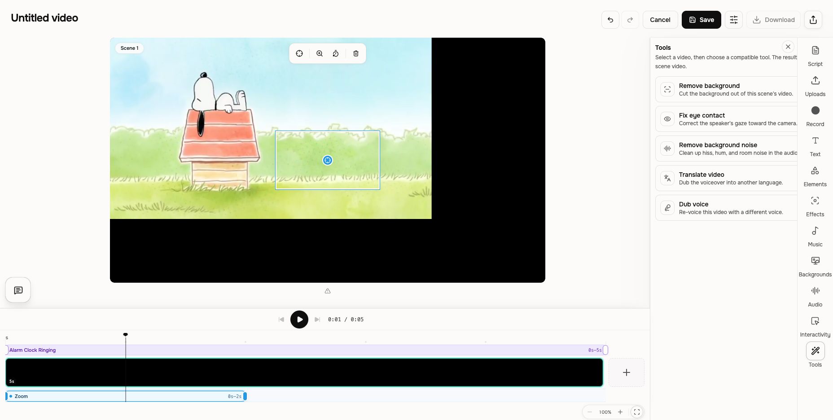The image size is (833, 420).
Task: Click the Untitled video title
Action: 44,18
